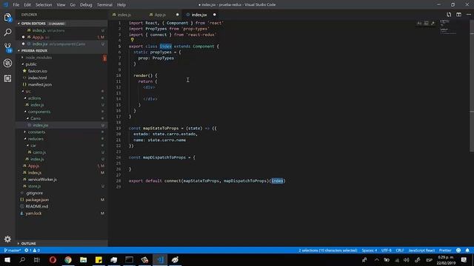Expand the node_modules folder
This screenshot has height=266, width=474.
point(39,58)
